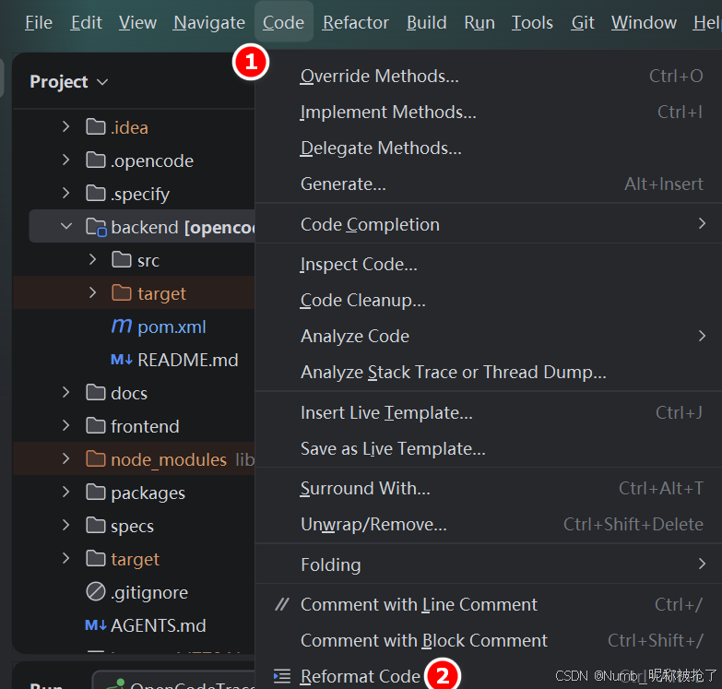
Task: Click the Markdown icon beside README.md
Action: (x=122, y=359)
